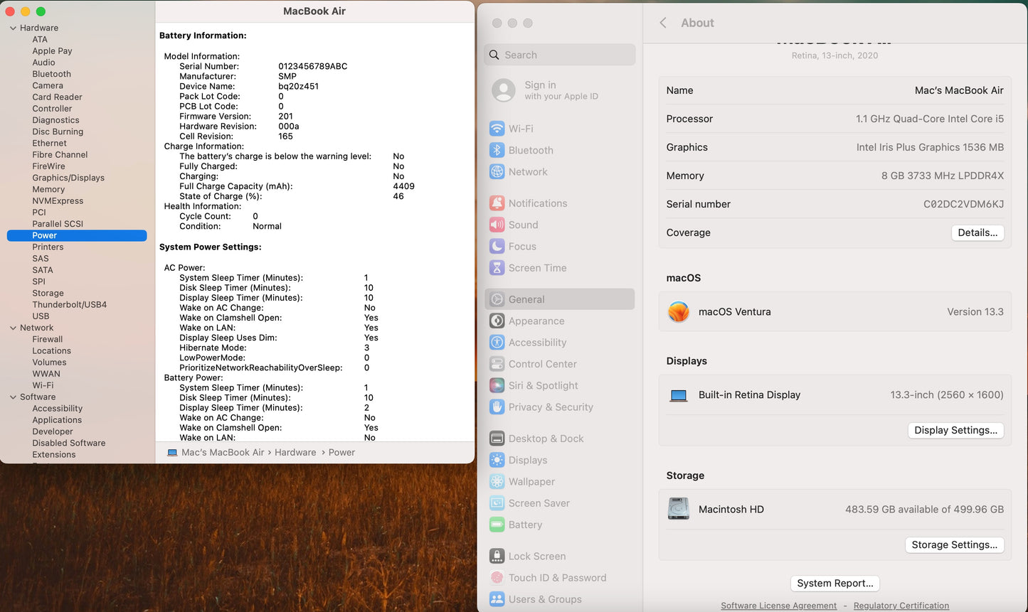Click the Touch ID & Password fingerprint icon
This screenshot has width=1028, height=612.
(x=497, y=578)
